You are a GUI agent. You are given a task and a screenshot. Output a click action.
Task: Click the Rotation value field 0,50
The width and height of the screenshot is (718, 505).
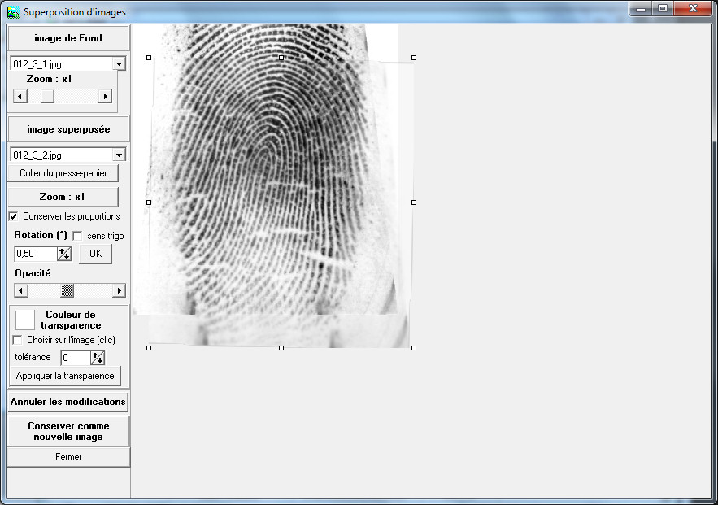click(x=36, y=254)
